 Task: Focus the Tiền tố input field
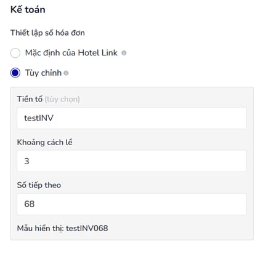click(x=132, y=118)
